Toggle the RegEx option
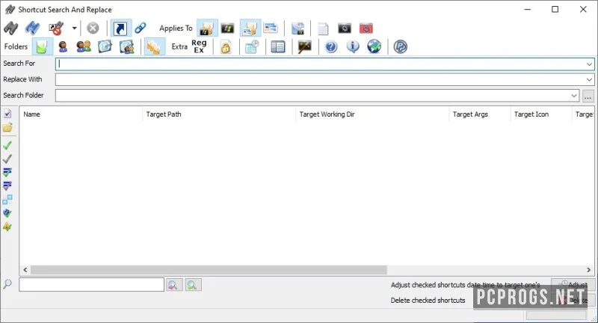This screenshot has height=323, width=598. click(199, 46)
